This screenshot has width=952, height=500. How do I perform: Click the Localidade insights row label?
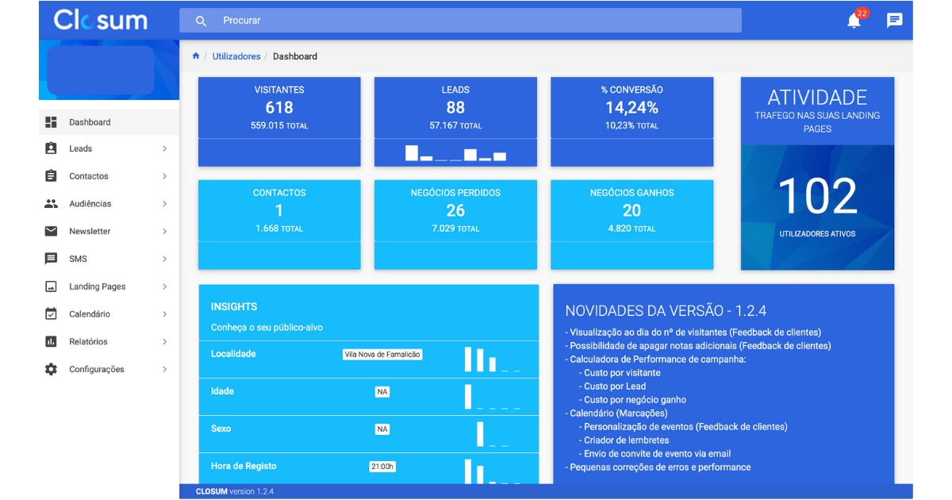pyautogui.click(x=233, y=354)
